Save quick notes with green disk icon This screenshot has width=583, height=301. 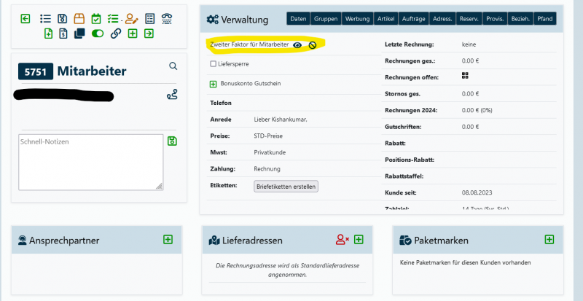172,141
